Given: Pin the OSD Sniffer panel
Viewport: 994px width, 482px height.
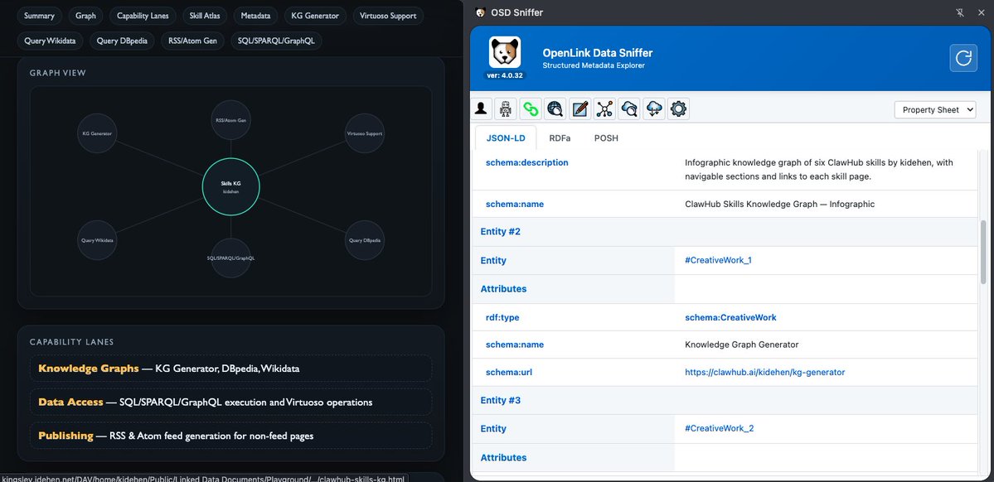Looking at the screenshot, I should tap(959, 12).
